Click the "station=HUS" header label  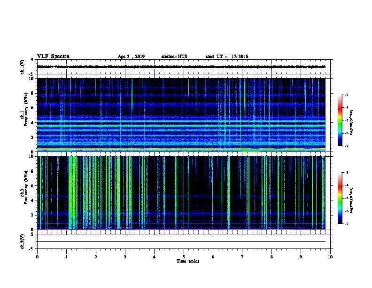174,56
